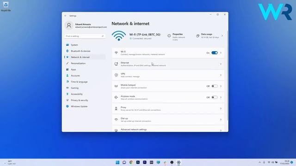The height and width of the screenshot is (166, 296).
Task: Open Premiere Pro from the taskbar
Action: pos(145,162)
